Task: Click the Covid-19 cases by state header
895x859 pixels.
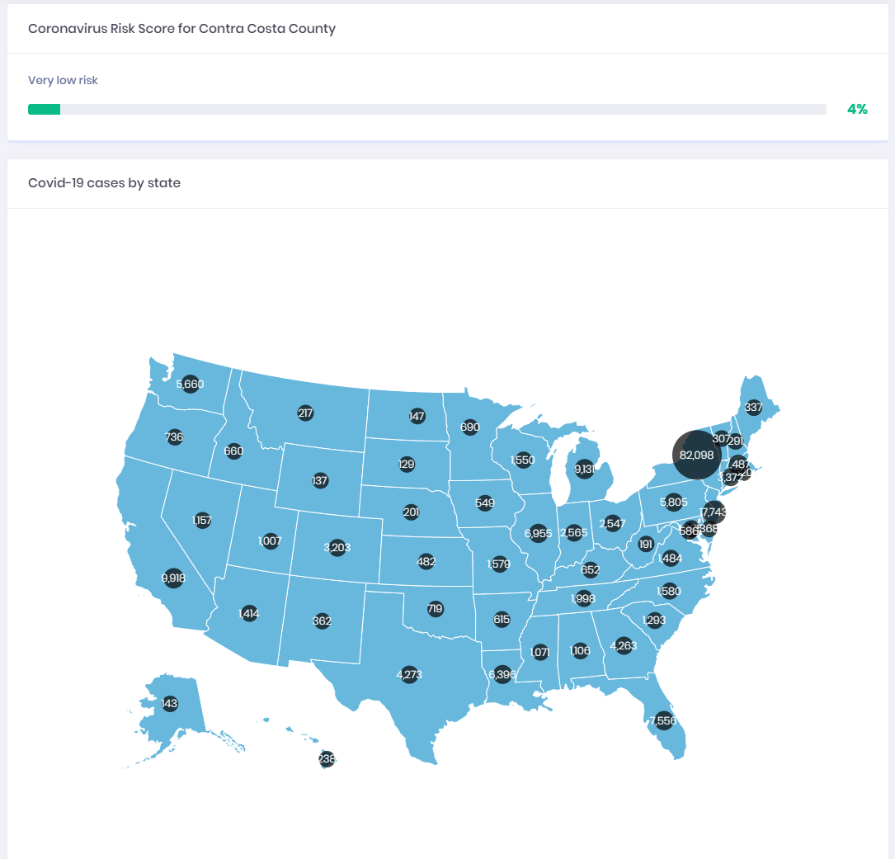Action: (x=104, y=182)
